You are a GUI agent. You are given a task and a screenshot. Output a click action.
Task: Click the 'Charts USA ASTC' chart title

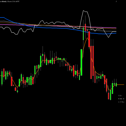[x=13, y=2]
